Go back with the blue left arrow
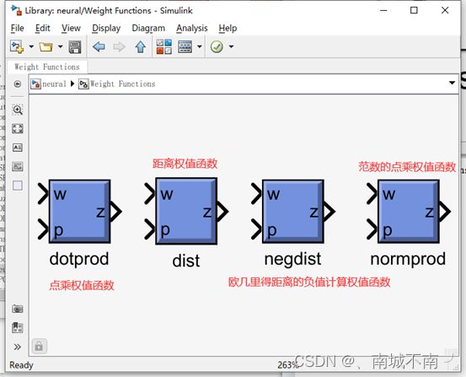466x377 pixels. 99,46
